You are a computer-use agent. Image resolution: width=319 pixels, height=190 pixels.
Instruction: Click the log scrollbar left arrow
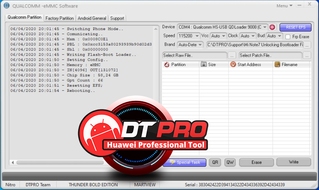(13, 163)
